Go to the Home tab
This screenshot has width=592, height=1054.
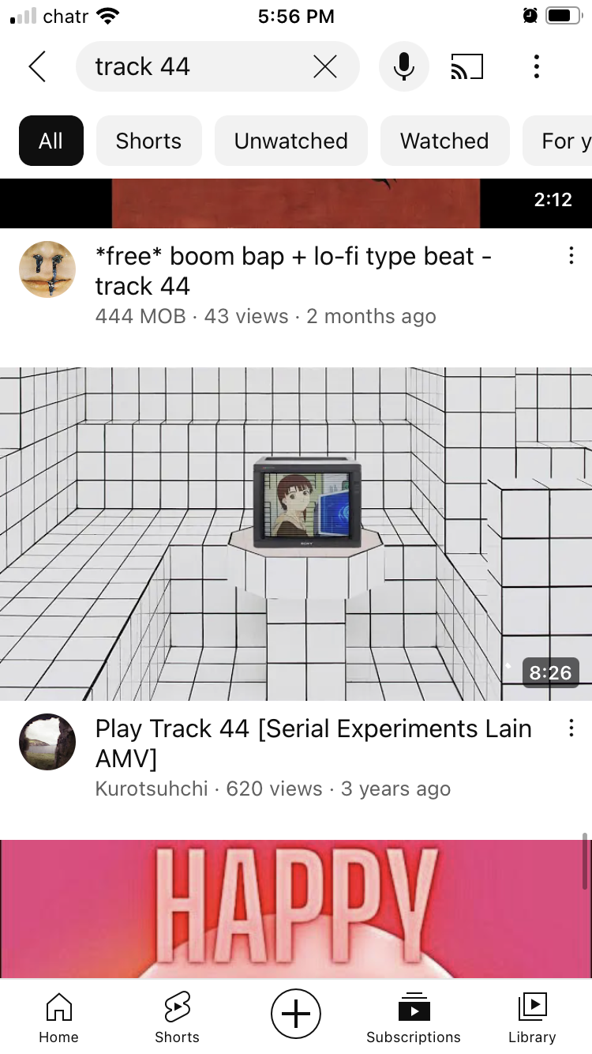pyautogui.click(x=59, y=1018)
